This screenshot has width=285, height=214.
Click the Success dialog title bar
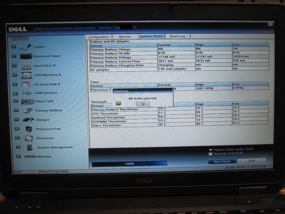[143, 91]
